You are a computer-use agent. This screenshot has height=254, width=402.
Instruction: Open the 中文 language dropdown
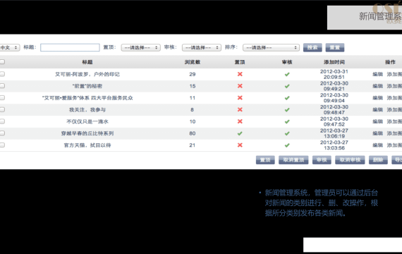point(9,47)
